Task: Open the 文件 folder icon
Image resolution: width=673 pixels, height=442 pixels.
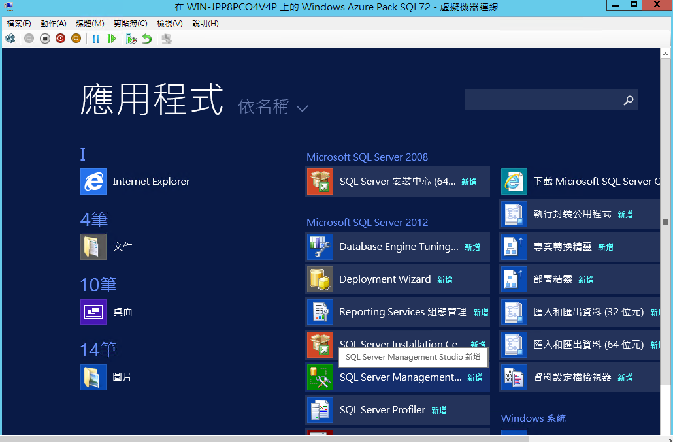Action: click(93, 247)
